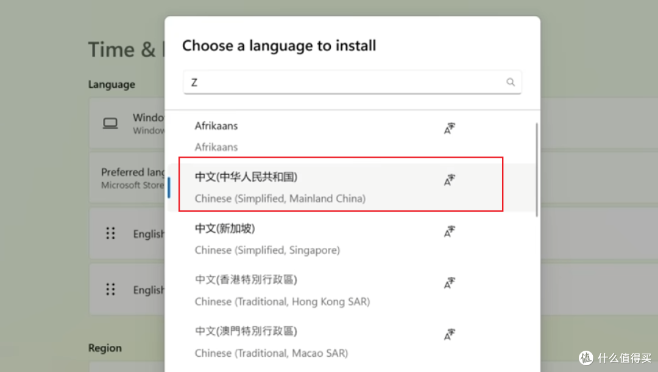Click the lower English drag handle in Settings
The width and height of the screenshot is (658, 372).
click(110, 289)
